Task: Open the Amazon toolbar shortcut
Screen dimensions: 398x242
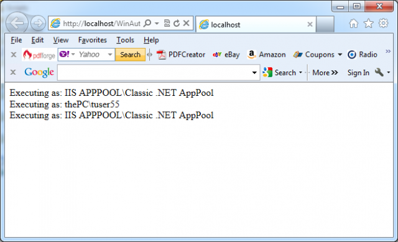Action: [266, 55]
